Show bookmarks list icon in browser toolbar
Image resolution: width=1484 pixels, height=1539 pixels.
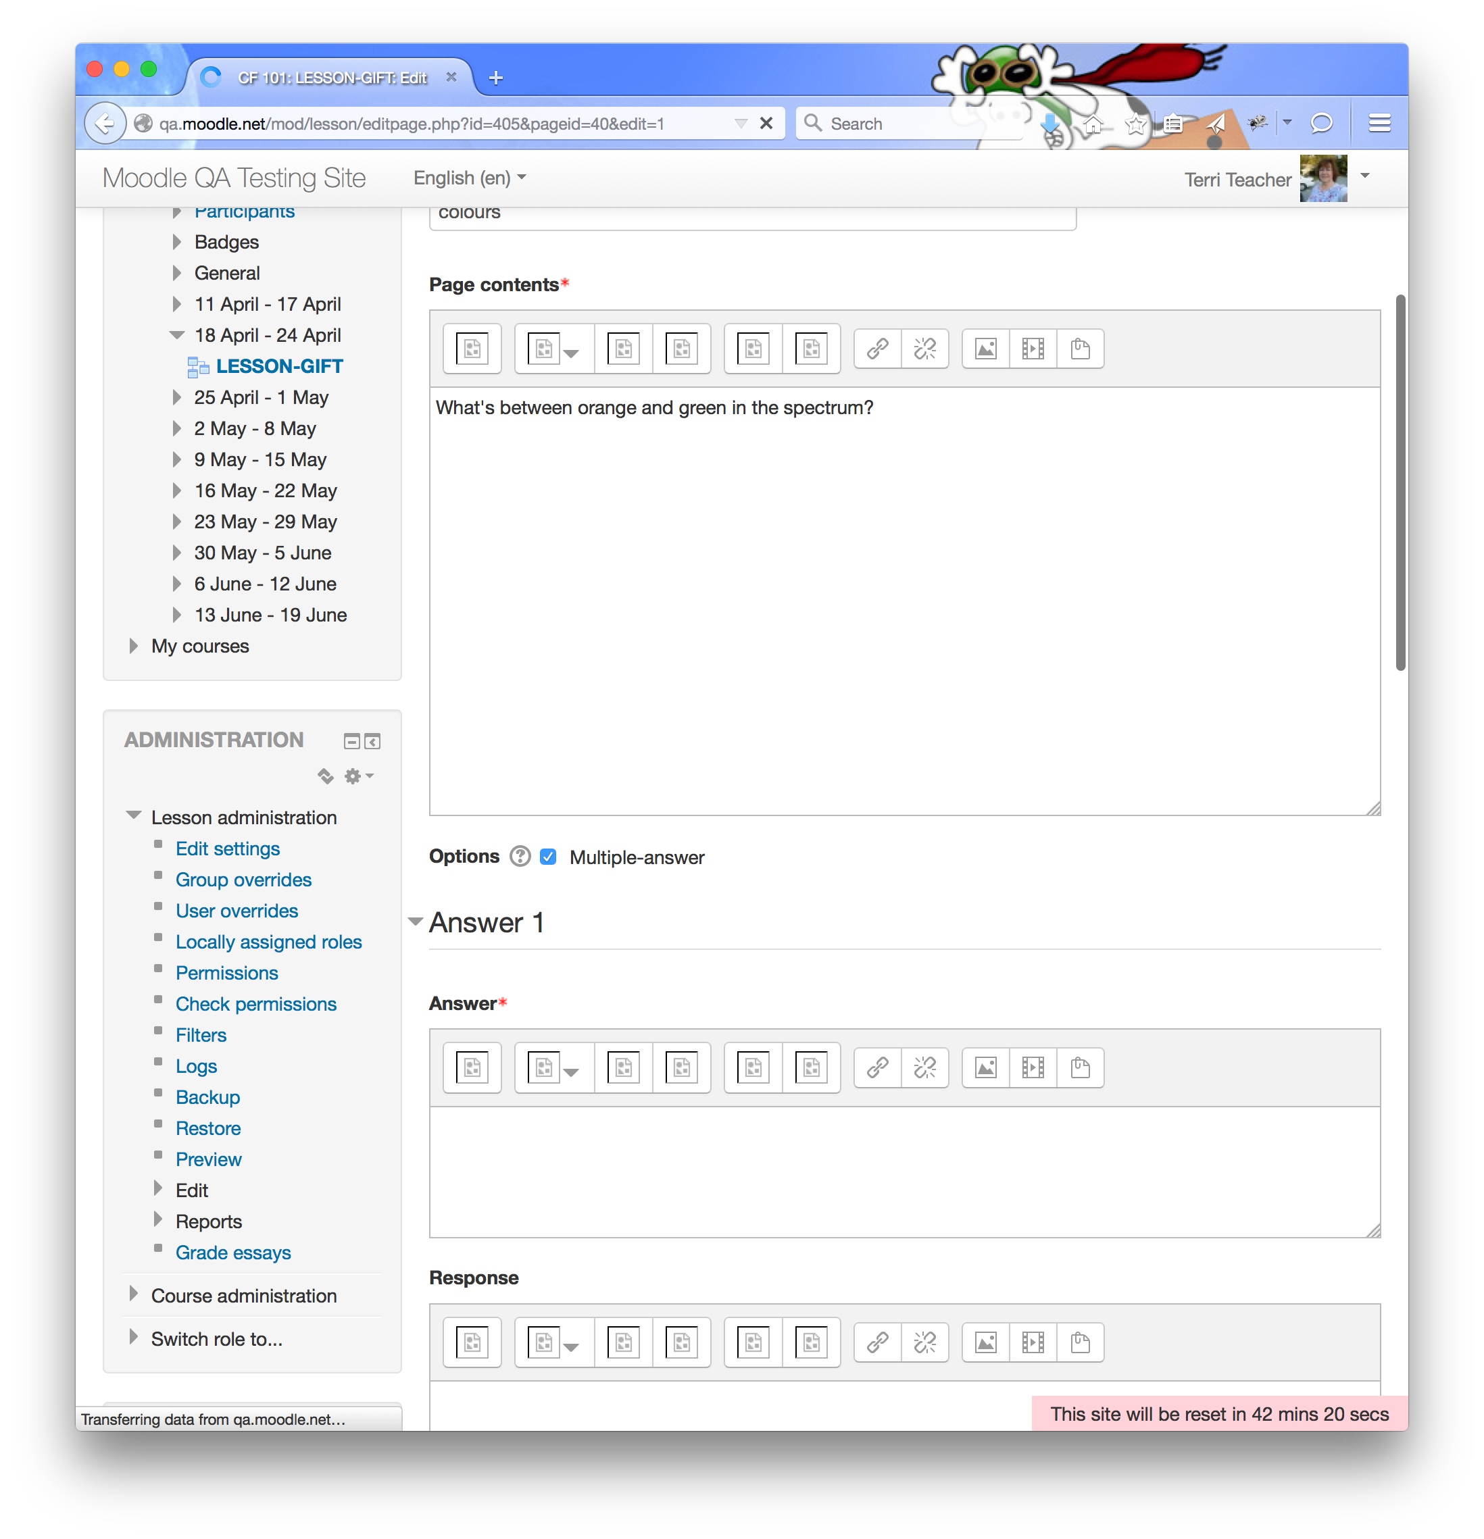1172,124
